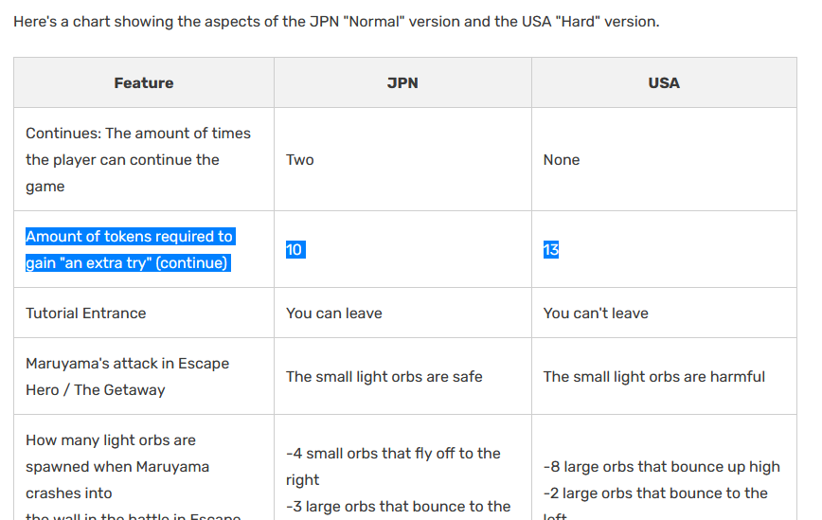Click the "Tutorial Entrance" feature cell
The width and height of the screenshot is (822, 520).
coord(86,313)
